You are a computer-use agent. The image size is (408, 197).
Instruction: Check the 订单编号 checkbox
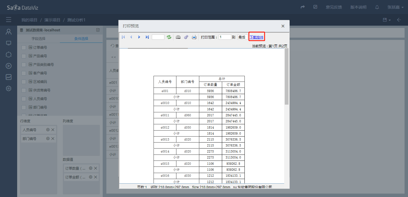(x=24, y=48)
